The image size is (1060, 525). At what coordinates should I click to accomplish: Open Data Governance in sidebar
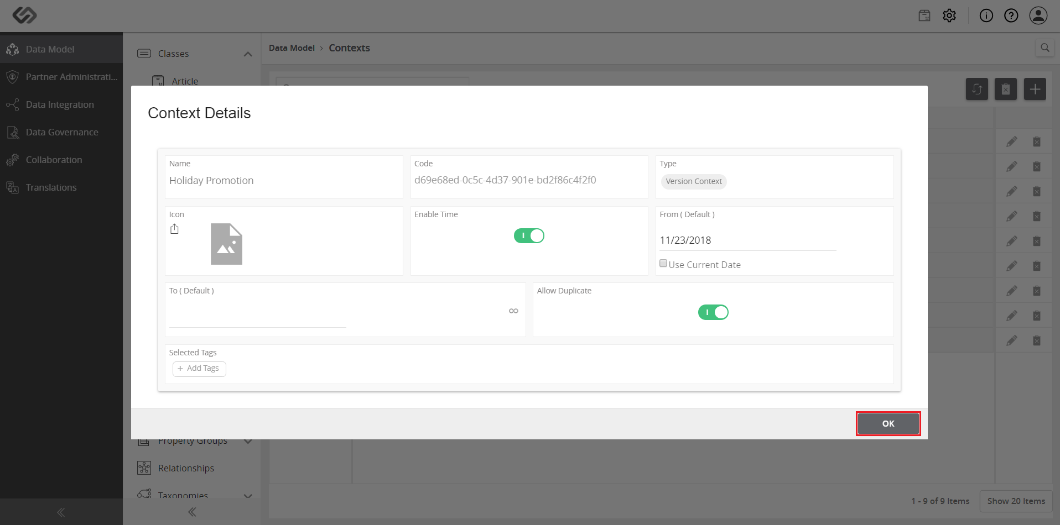(61, 132)
